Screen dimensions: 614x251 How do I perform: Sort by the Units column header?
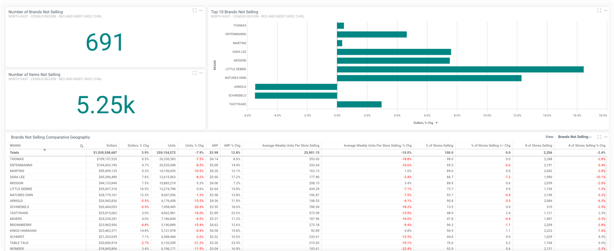172,145
